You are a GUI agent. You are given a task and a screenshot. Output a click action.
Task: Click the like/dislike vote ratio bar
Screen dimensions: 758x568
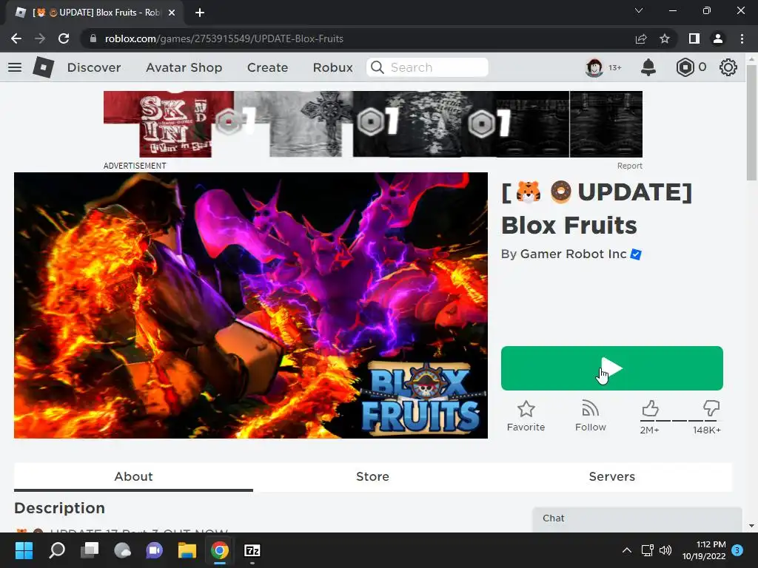pos(680,421)
